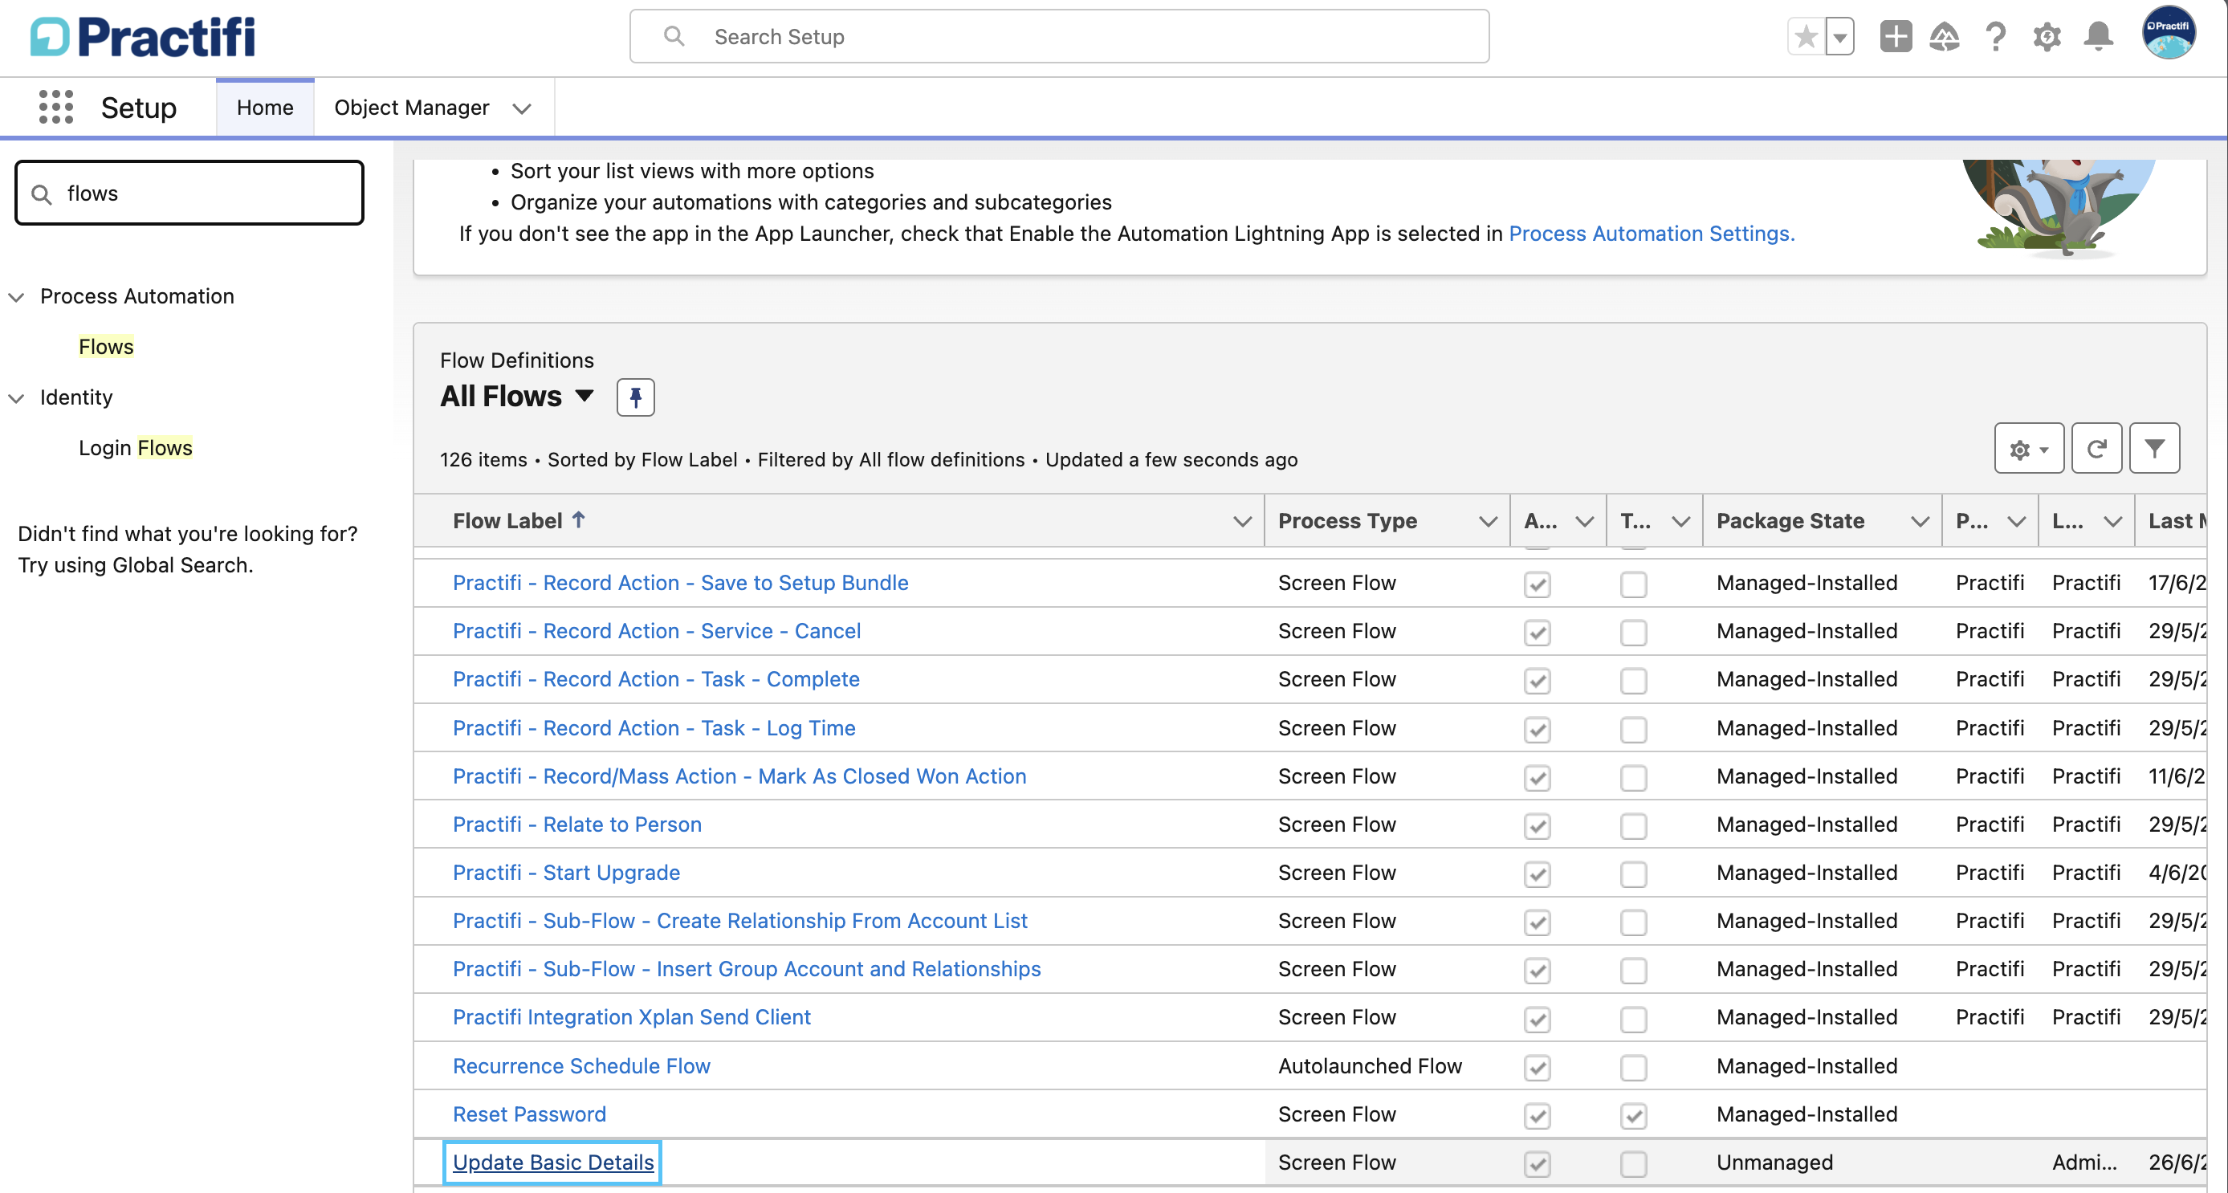2228x1193 pixels.
Task: Open Insert Group Account and Relationships sub-flow
Action: (747, 969)
